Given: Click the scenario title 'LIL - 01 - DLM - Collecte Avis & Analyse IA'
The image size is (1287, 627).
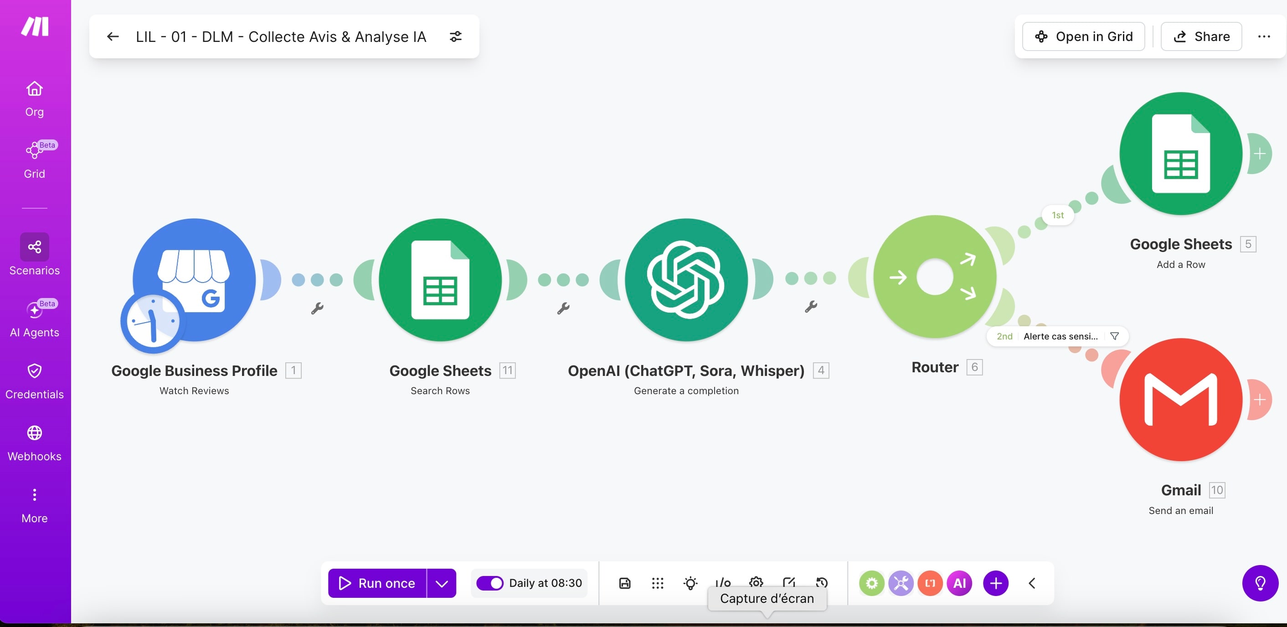Looking at the screenshot, I should click(281, 36).
